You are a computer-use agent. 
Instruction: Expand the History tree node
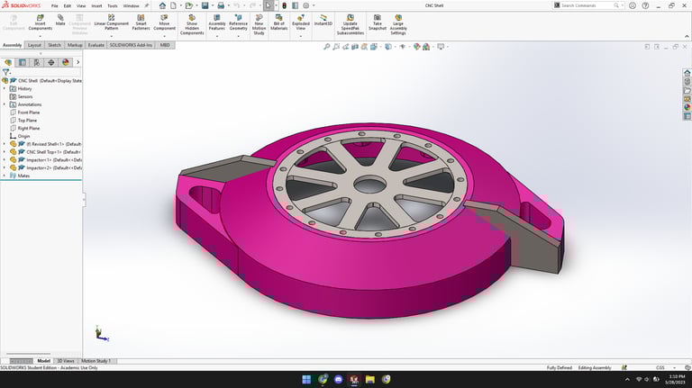click(5, 88)
